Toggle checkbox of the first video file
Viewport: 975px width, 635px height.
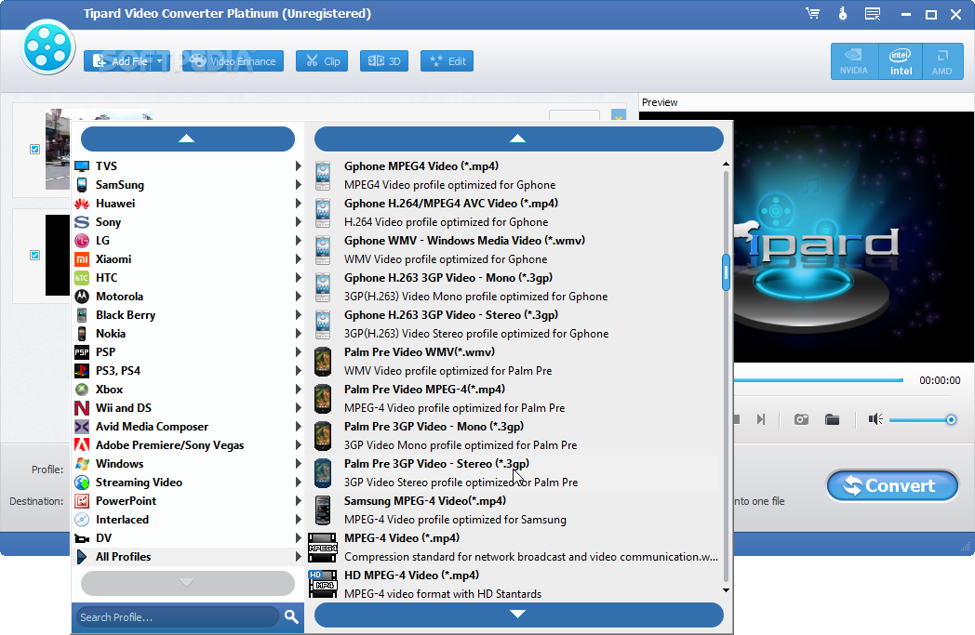click(x=34, y=149)
